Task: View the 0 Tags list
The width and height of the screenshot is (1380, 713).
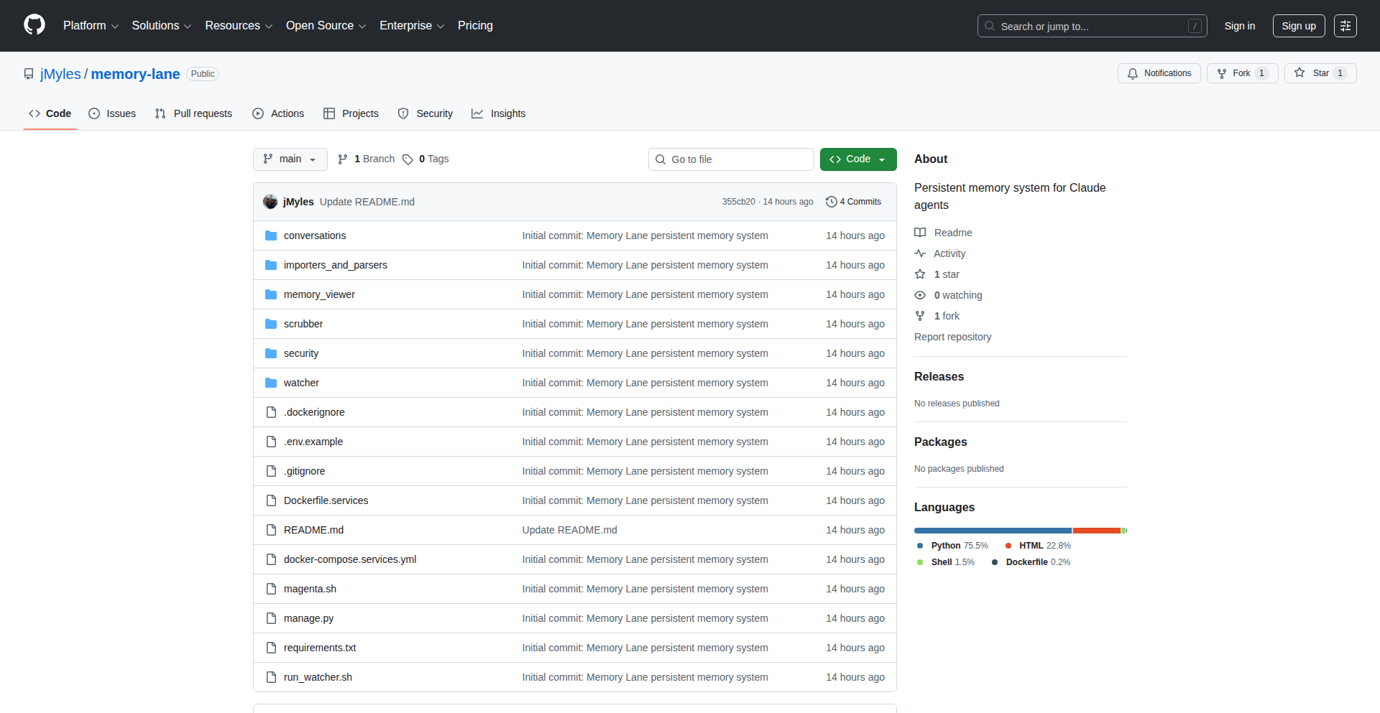Action: 425,159
